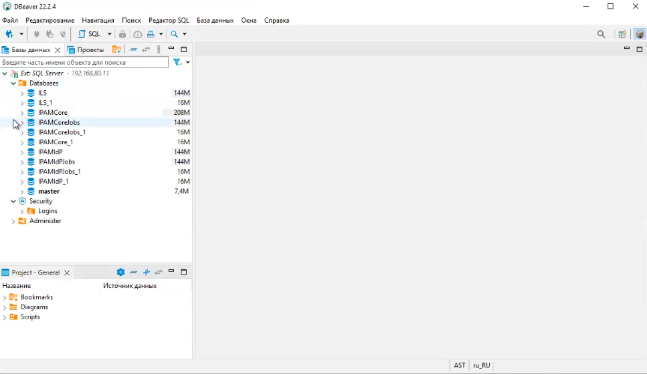The image size is (647, 374).
Task: Toggle link with editor in navigator
Action: pyautogui.click(x=146, y=49)
